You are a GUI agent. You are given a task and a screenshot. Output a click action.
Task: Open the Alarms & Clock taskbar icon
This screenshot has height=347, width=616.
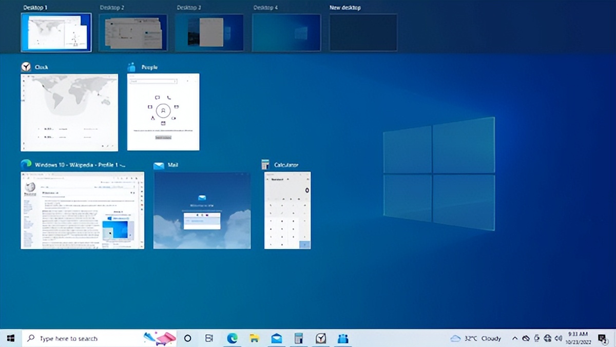tap(320, 338)
